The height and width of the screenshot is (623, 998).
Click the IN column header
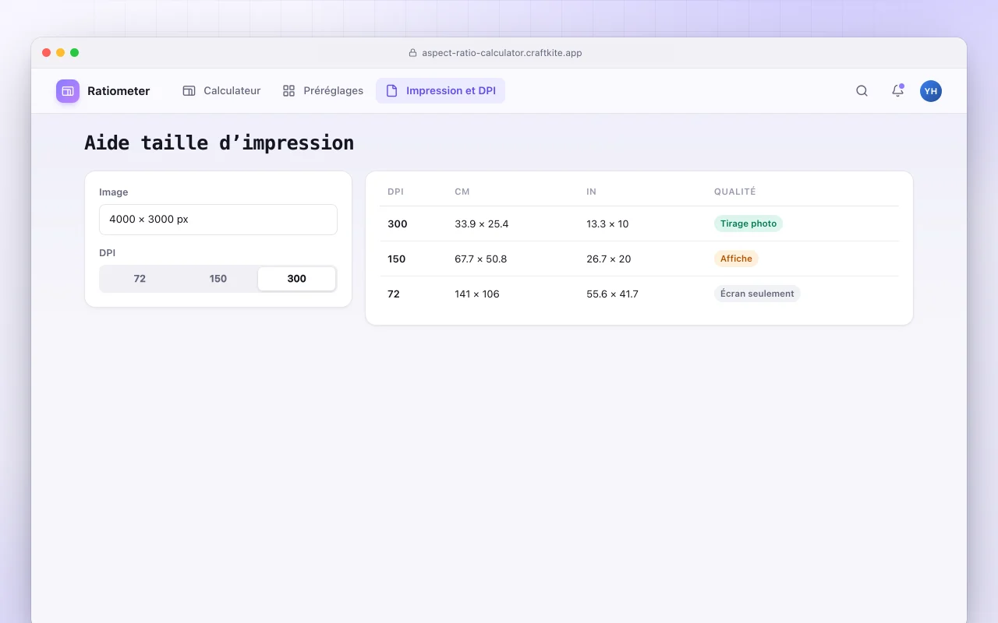591,192
